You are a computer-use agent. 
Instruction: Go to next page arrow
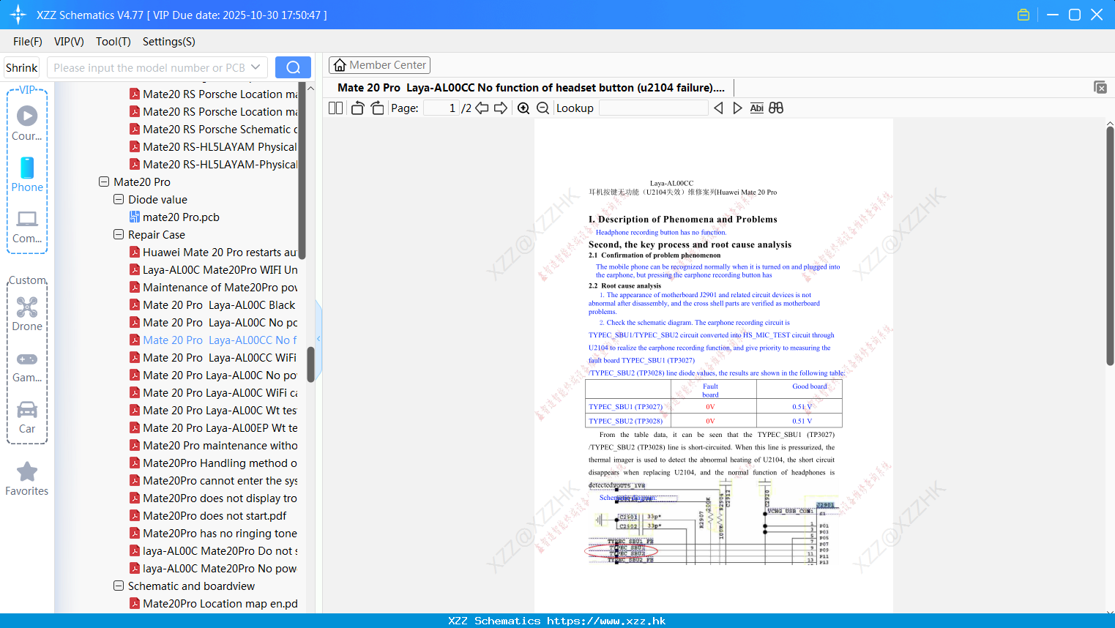coord(501,108)
